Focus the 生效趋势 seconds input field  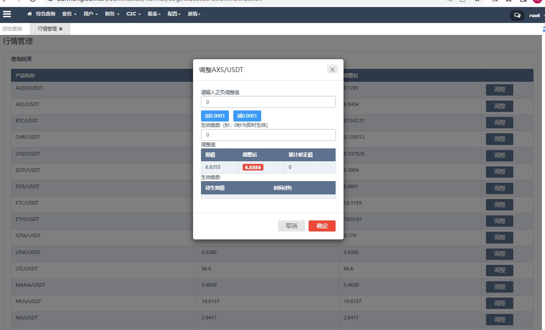point(268,135)
